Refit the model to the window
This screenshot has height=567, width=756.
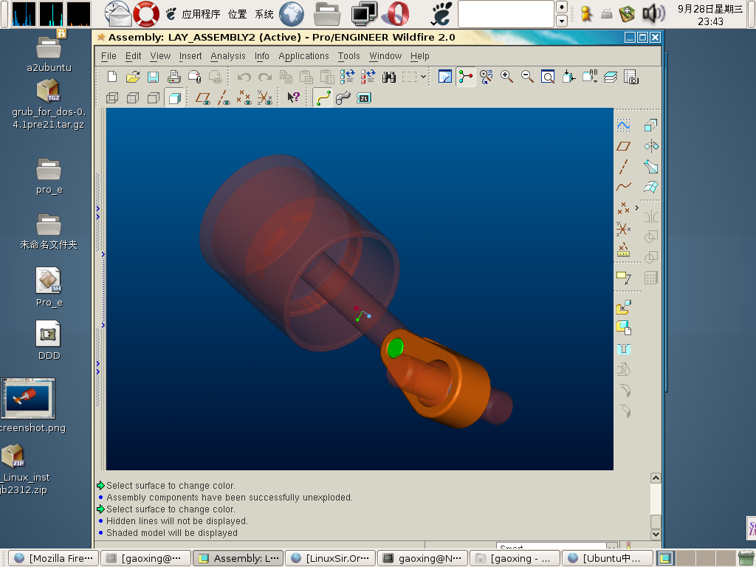[x=549, y=77]
